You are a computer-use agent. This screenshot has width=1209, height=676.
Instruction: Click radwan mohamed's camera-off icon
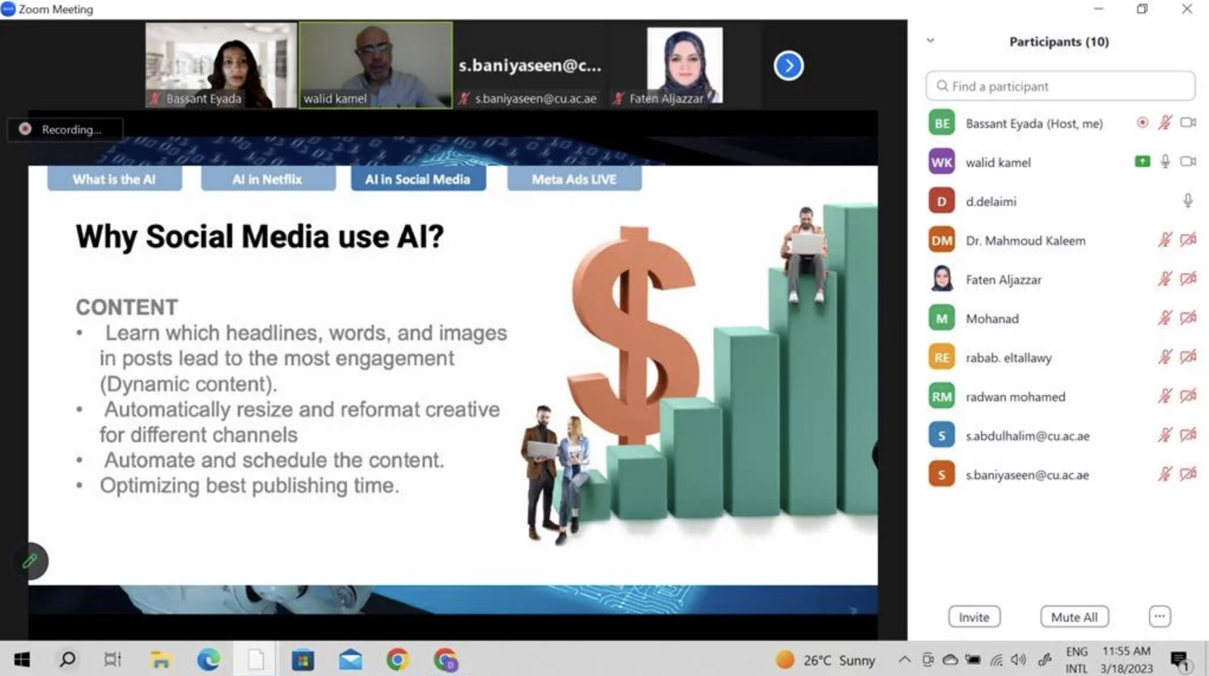1188,396
